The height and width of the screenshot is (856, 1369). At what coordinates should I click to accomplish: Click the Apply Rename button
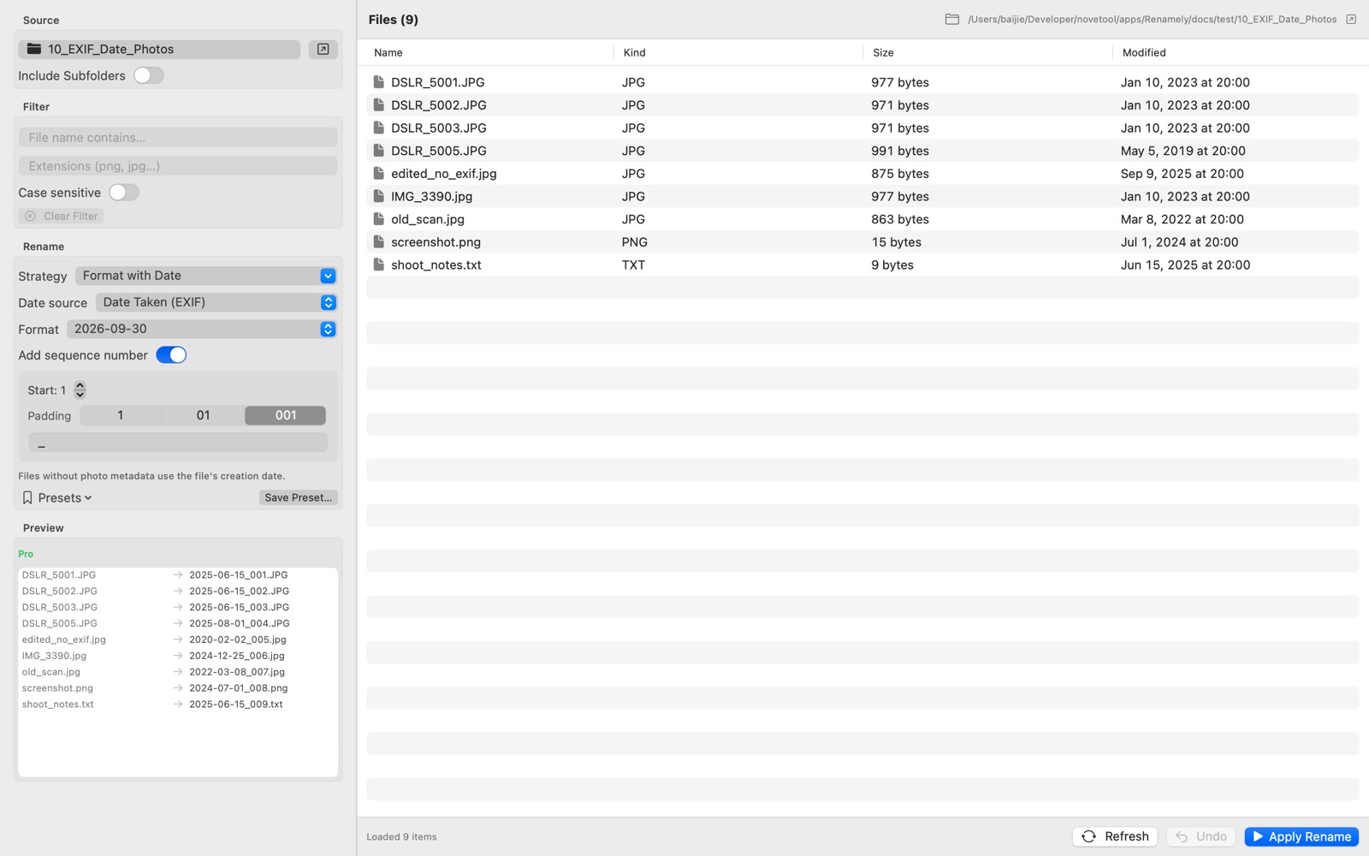pyautogui.click(x=1301, y=836)
